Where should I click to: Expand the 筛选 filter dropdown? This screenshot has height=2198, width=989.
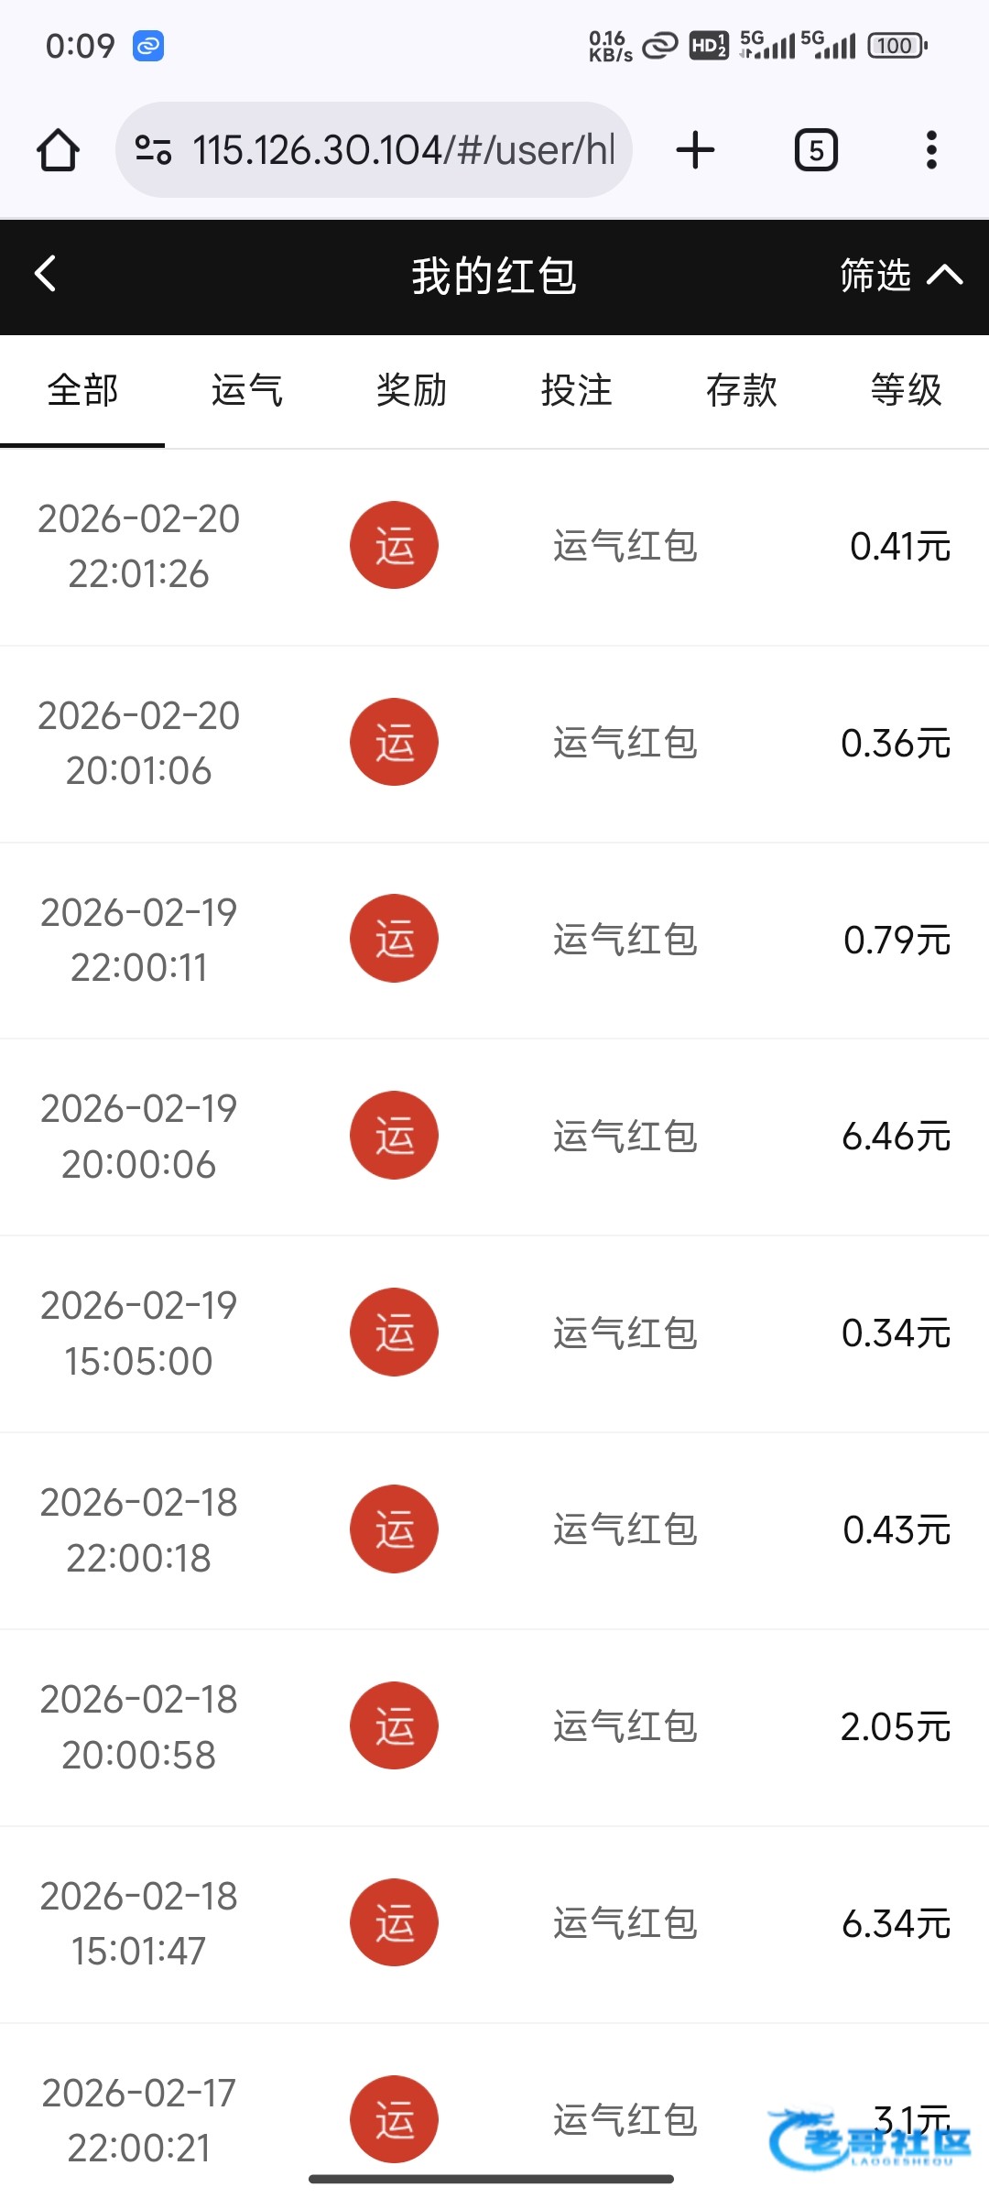click(876, 275)
